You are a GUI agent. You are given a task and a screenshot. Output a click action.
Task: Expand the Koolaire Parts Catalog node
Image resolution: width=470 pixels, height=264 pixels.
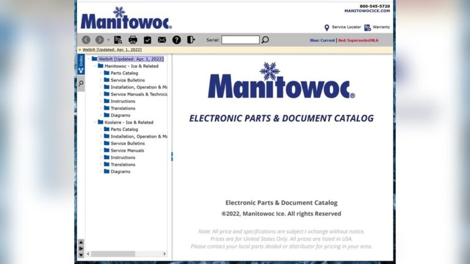point(101,130)
